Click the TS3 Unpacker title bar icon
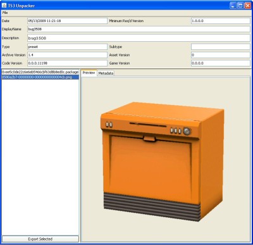The height and width of the screenshot is (245, 253). point(4,6)
